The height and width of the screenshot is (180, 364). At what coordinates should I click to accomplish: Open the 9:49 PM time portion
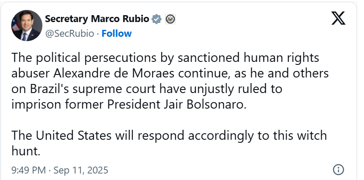pyautogui.click(x=29, y=170)
